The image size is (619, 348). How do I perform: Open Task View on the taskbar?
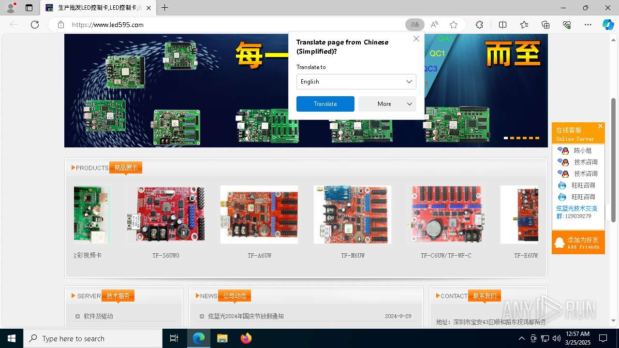click(x=174, y=338)
